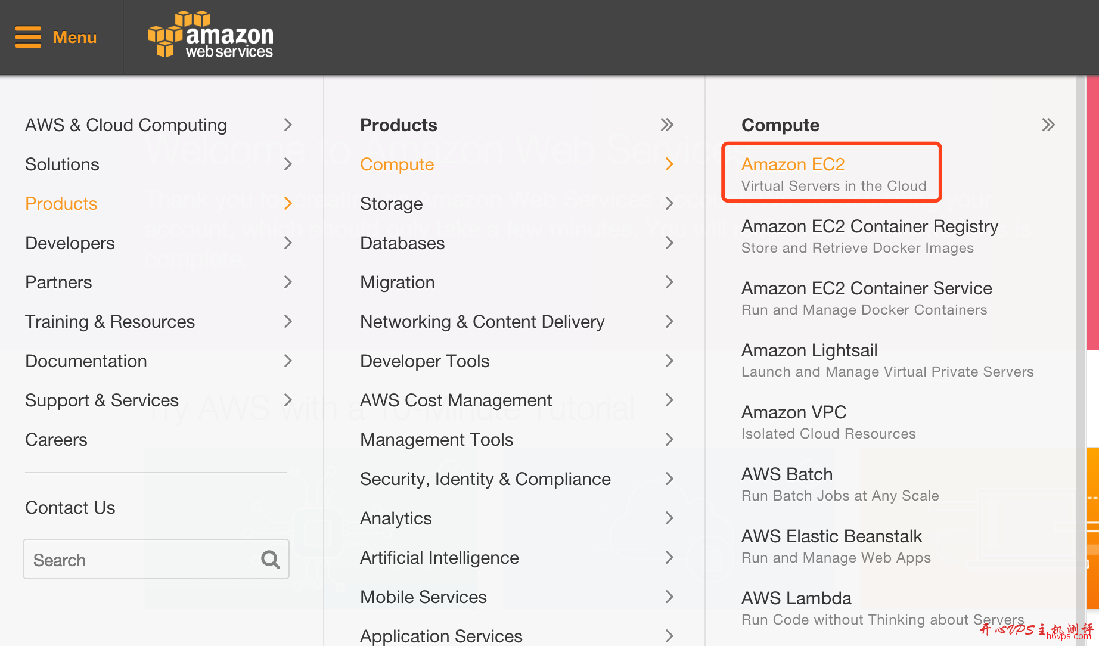Click the orange chevron next to Compute
This screenshot has width=1099, height=646.
(x=669, y=164)
